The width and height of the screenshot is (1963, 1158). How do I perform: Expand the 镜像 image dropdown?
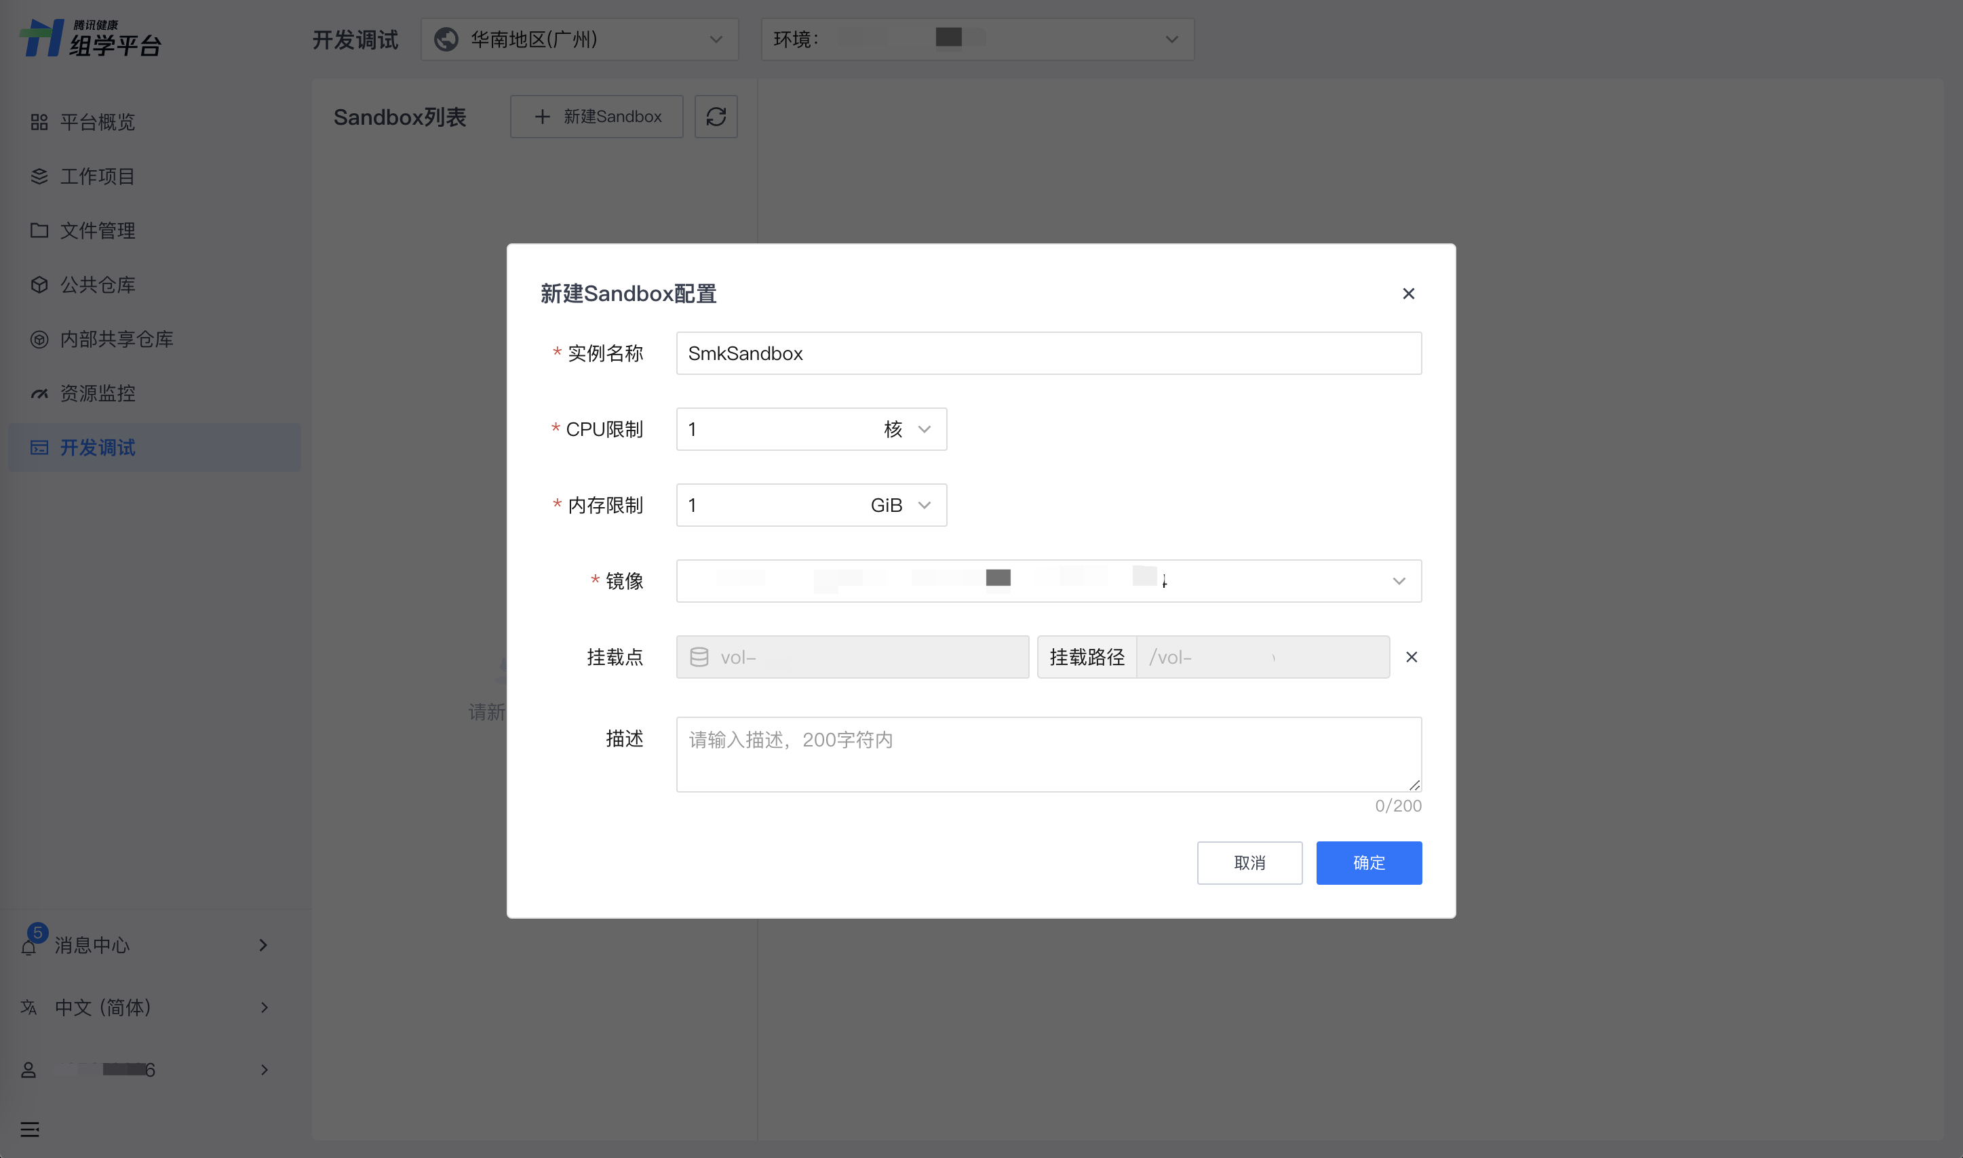point(1398,581)
